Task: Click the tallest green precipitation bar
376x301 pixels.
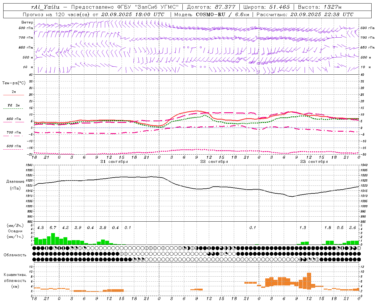Action: point(53,239)
